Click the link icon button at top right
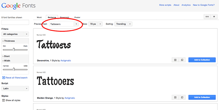This screenshot has width=219, height=110. point(207,17)
